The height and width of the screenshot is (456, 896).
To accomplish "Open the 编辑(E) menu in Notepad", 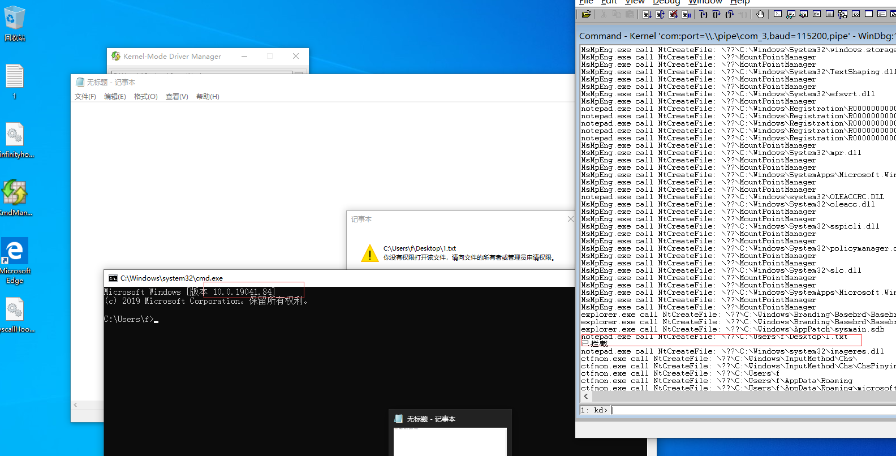I will pyautogui.click(x=115, y=97).
